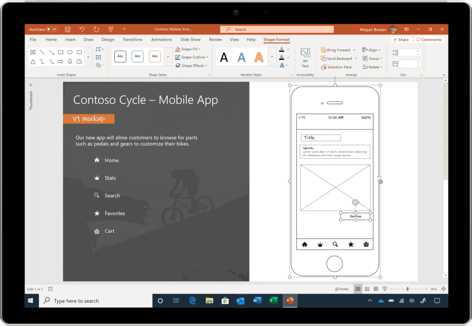Open the Animations ribbon tab

pyautogui.click(x=161, y=39)
